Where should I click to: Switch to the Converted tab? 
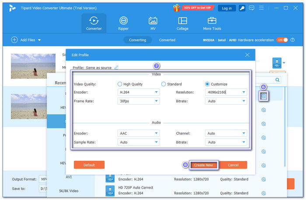(x=167, y=40)
